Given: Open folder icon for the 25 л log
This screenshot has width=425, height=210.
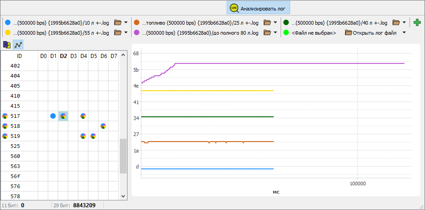Looking at the screenshot, I should coord(267,22).
